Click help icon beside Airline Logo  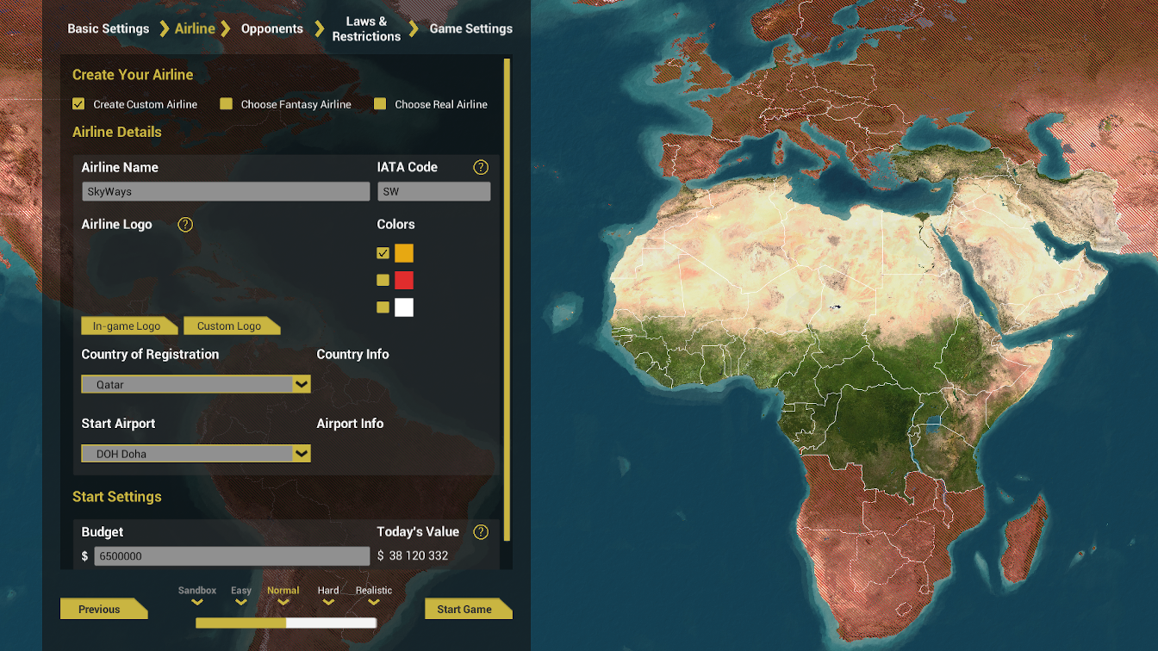click(x=185, y=225)
